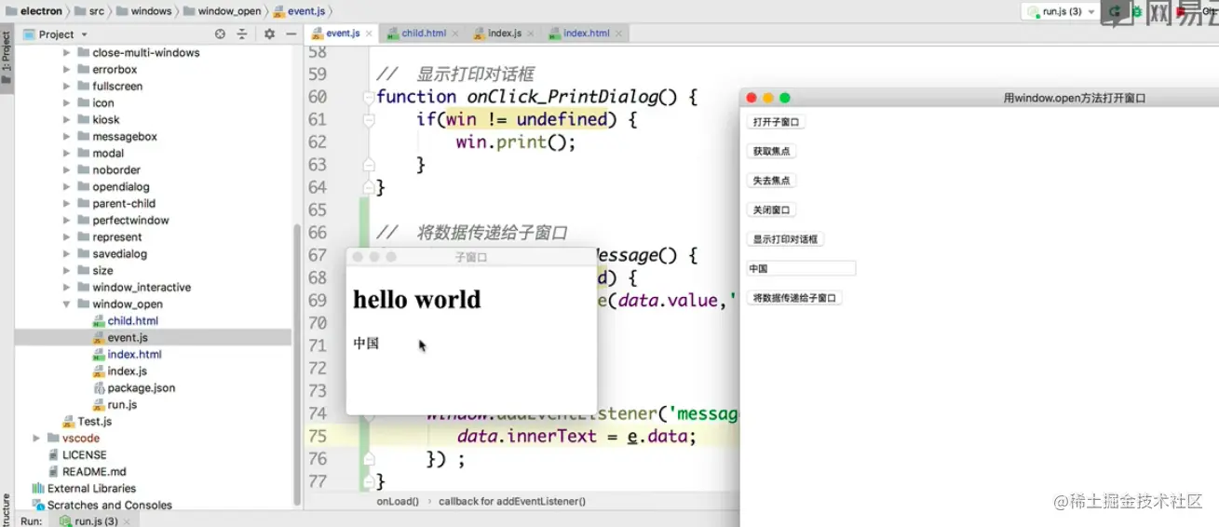Click the Project view icon in panel header

coord(28,34)
